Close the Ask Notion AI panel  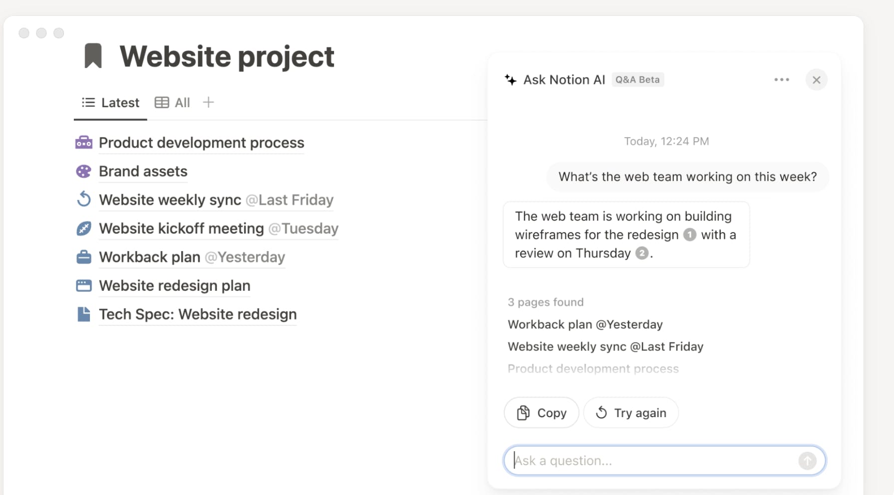tap(816, 80)
